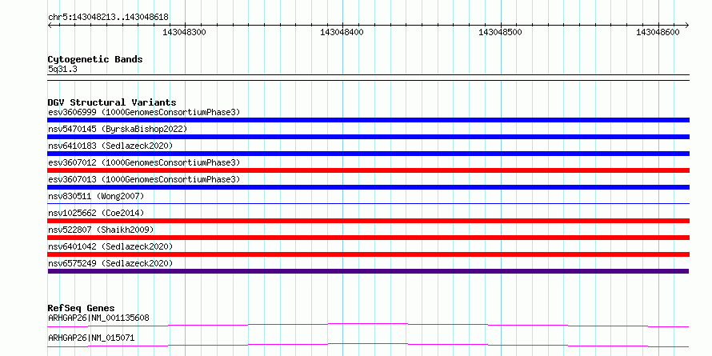Click the RefSeq Genes track title
The image size is (712, 356).
[x=82, y=308]
